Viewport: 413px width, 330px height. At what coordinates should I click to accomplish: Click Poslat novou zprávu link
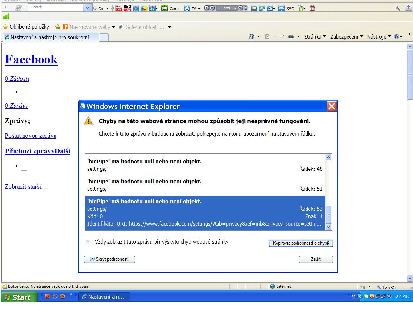tap(31, 136)
